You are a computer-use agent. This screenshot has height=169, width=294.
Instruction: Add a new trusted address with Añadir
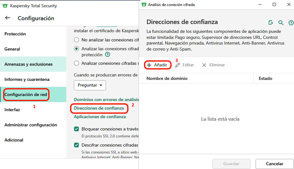[157, 65]
